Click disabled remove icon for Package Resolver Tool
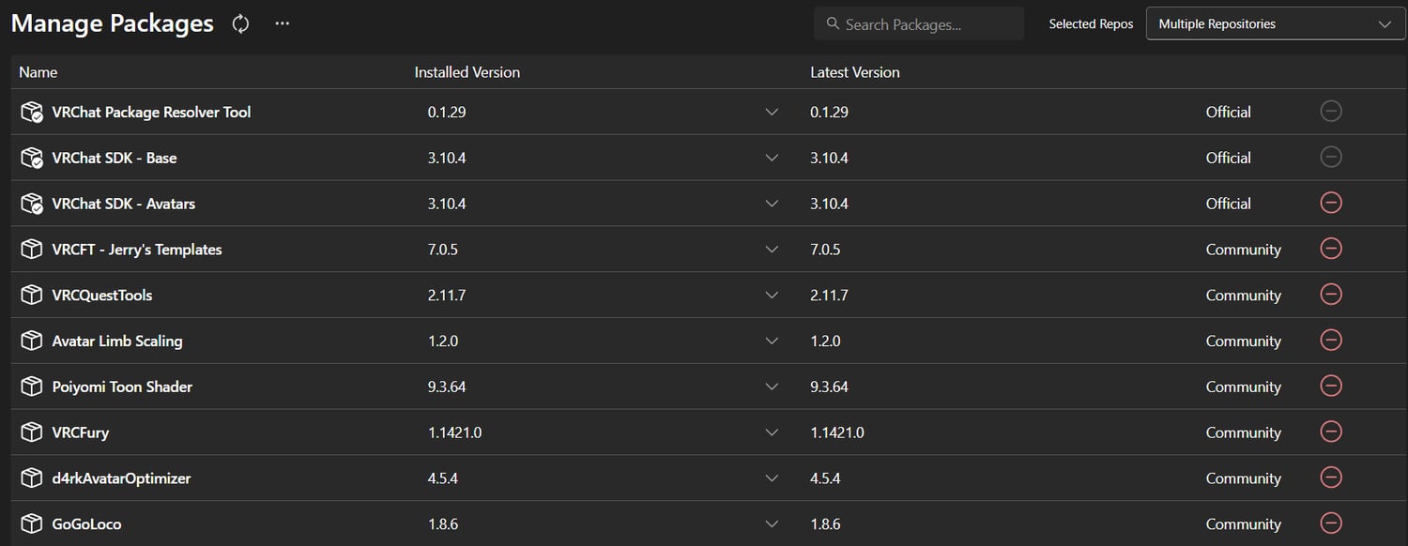The width and height of the screenshot is (1408, 546). click(1331, 111)
